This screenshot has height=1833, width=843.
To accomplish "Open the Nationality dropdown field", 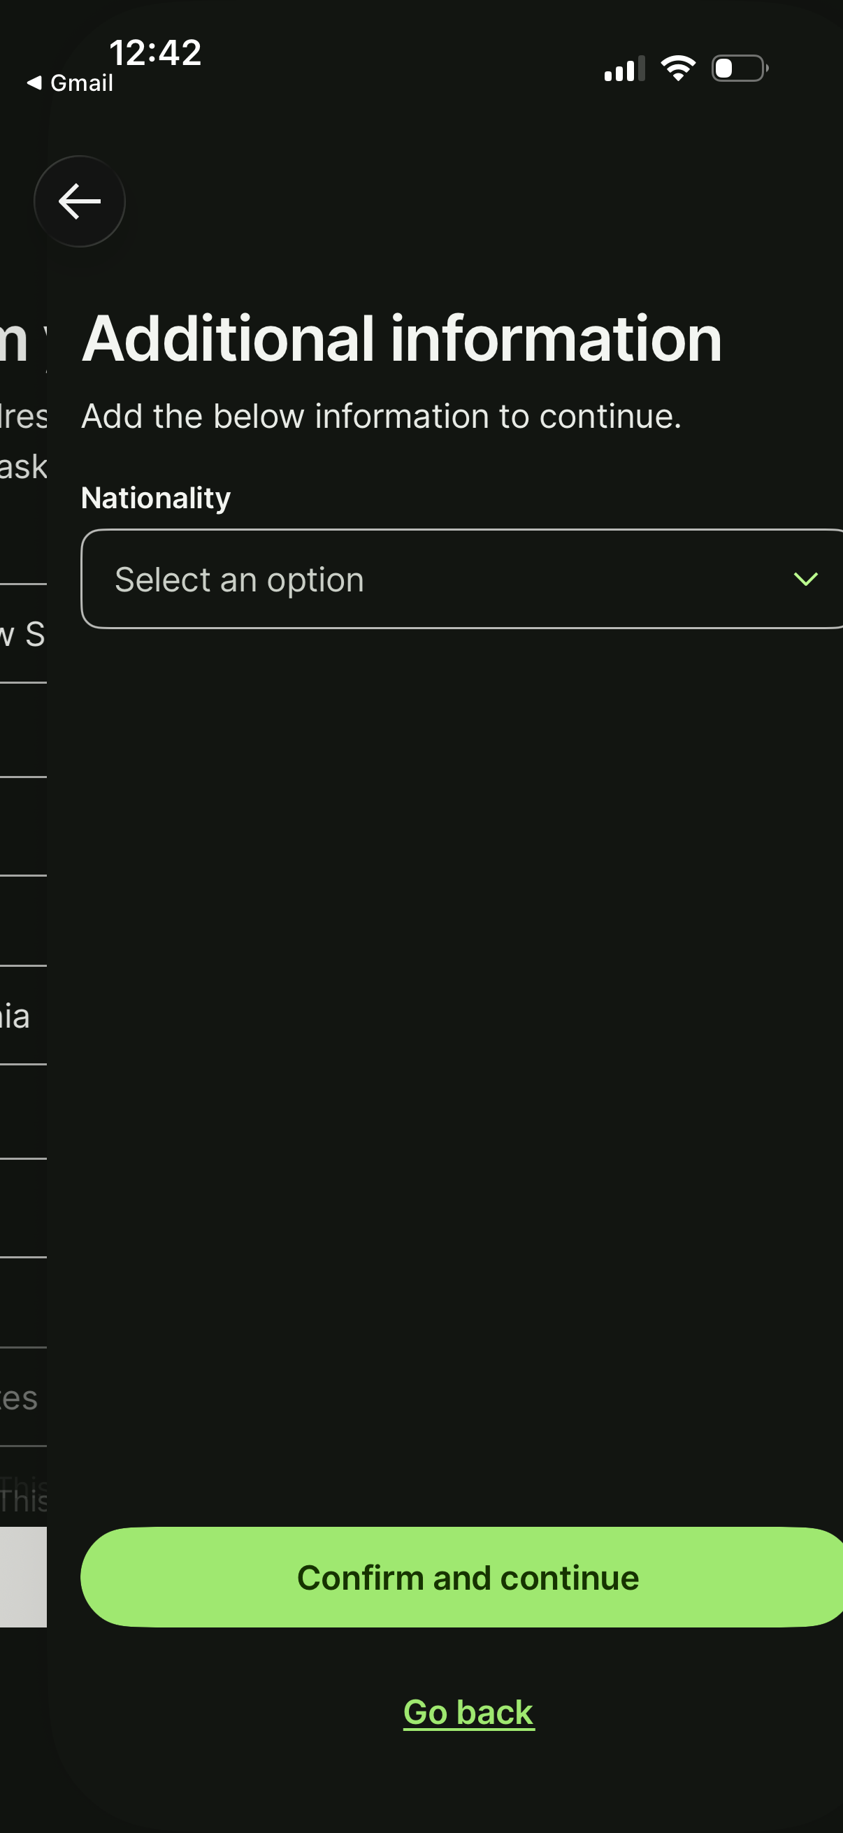I will point(455,579).
